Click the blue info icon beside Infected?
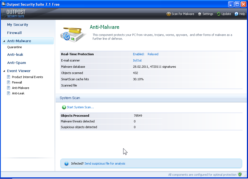Screen dimensions: 248x179 pyautogui.click(x=66, y=163)
